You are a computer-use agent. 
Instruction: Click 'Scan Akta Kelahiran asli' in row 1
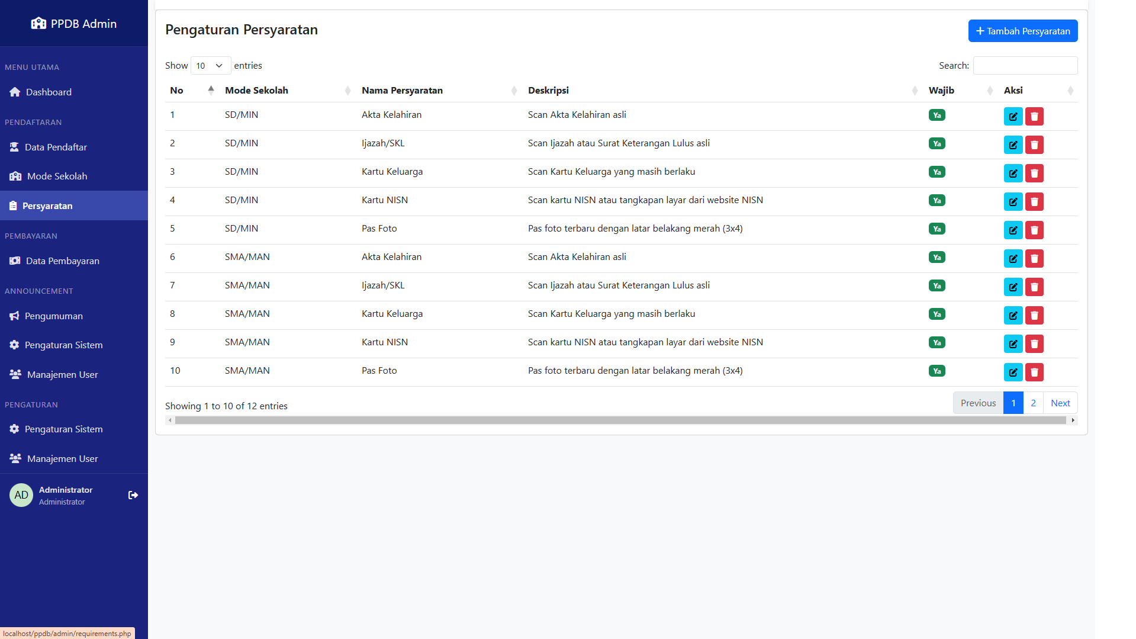point(577,115)
